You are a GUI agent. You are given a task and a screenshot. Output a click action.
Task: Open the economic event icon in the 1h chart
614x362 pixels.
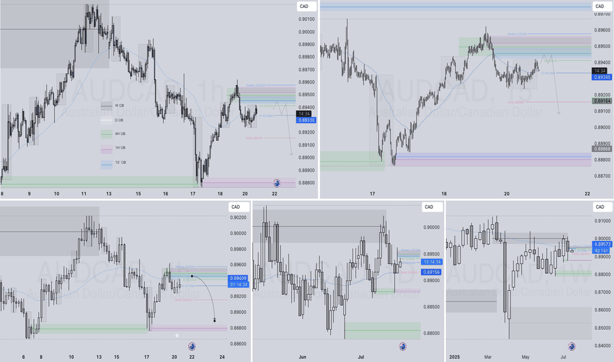click(x=277, y=183)
